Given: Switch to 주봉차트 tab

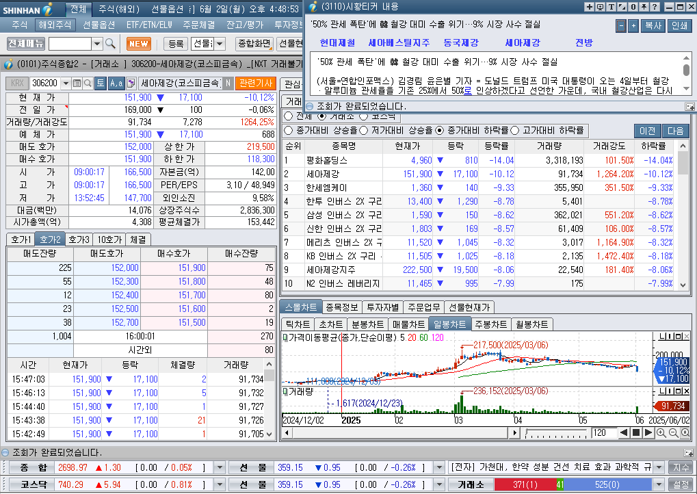Looking at the screenshot, I should [x=490, y=324].
